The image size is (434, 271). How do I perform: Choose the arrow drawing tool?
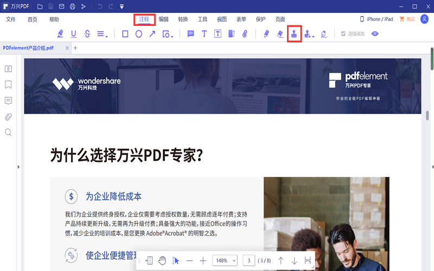click(152, 34)
